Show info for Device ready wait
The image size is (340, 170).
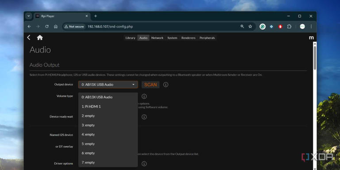point(144,117)
